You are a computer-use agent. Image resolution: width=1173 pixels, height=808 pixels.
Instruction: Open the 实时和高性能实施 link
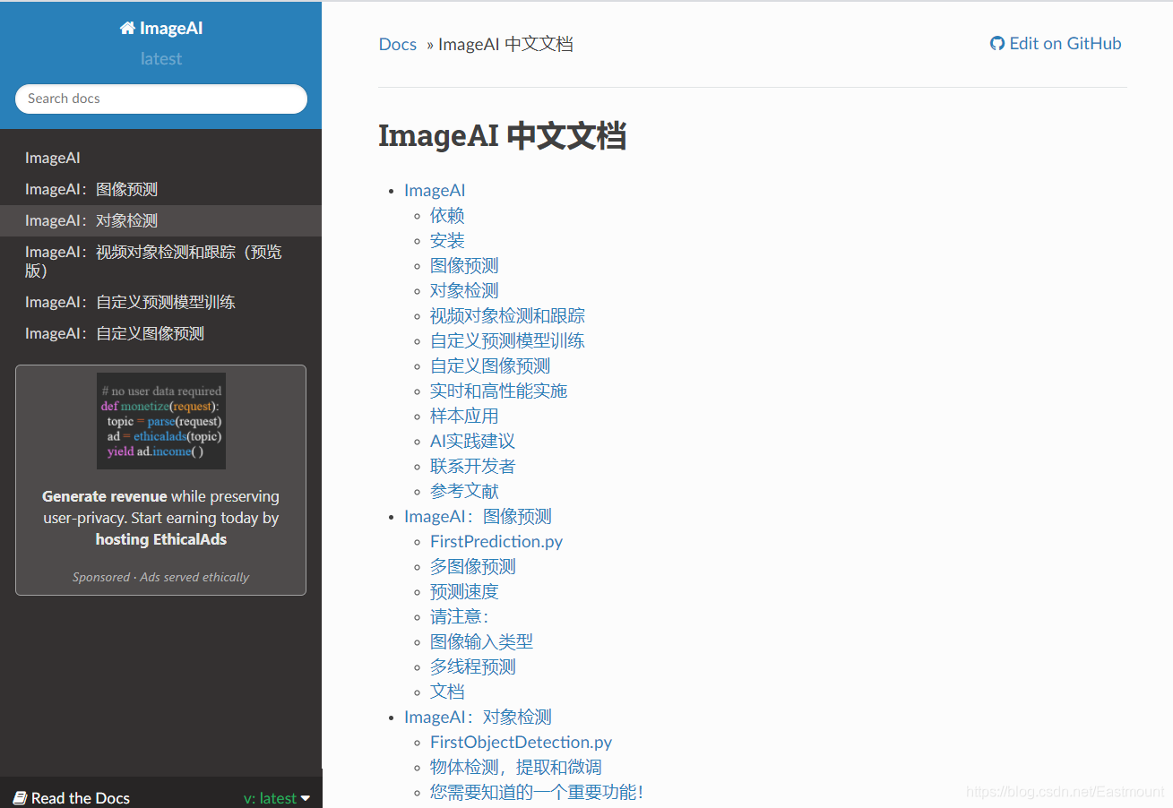(x=498, y=391)
